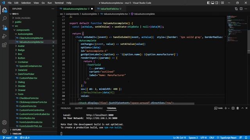Close the terminal panel
Screen dimensions: 250x140
point(246,108)
